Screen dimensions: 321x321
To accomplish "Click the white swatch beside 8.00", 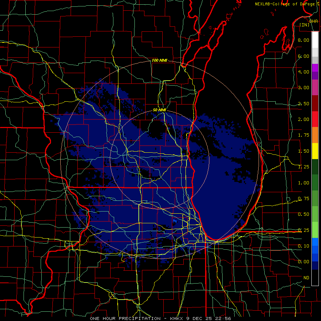I will pos(315,40).
